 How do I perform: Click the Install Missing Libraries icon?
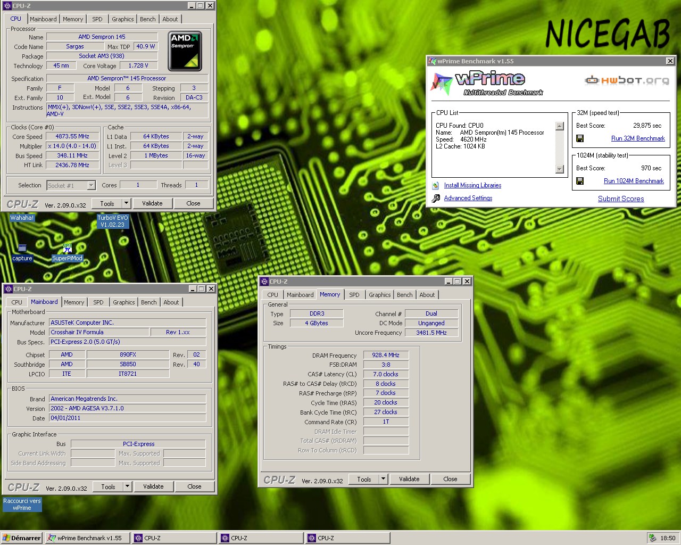pyautogui.click(x=435, y=185)
